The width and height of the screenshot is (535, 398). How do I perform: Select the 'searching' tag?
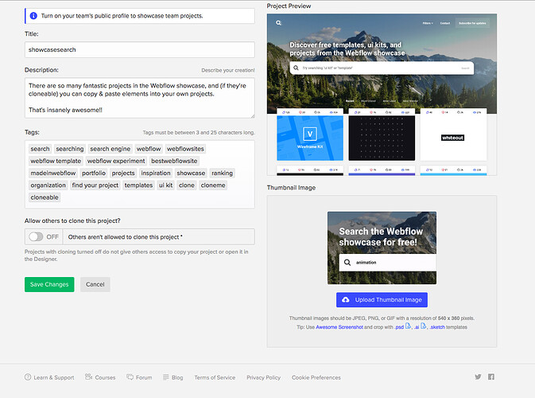pos(70,149)
